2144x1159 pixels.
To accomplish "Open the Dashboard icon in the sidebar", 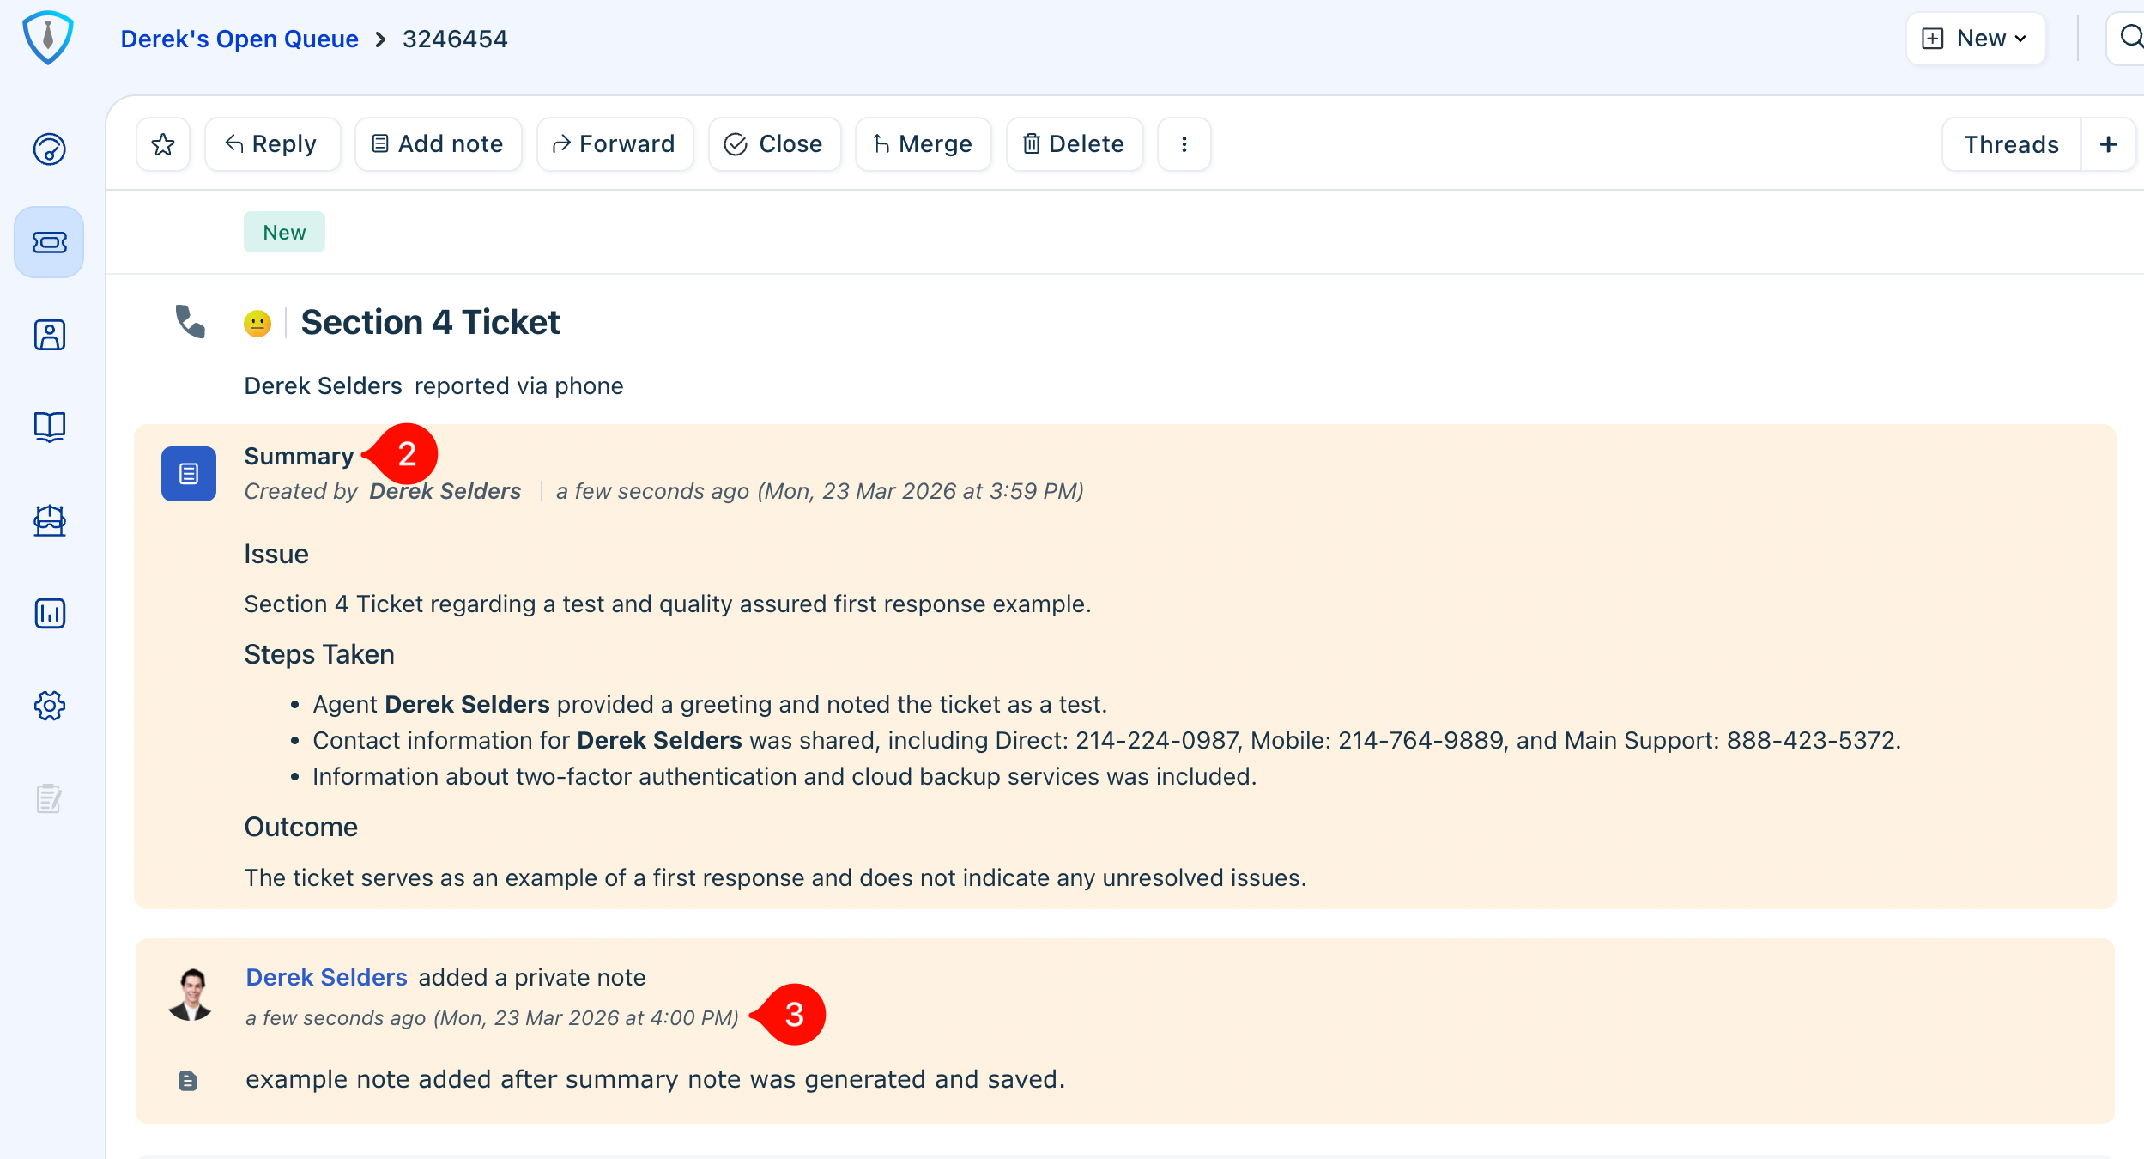I will click(50, 149).
